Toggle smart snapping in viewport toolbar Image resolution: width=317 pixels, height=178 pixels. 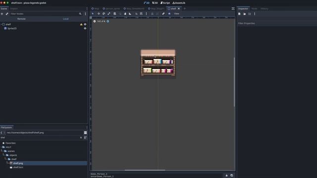[x=136, y=14]
